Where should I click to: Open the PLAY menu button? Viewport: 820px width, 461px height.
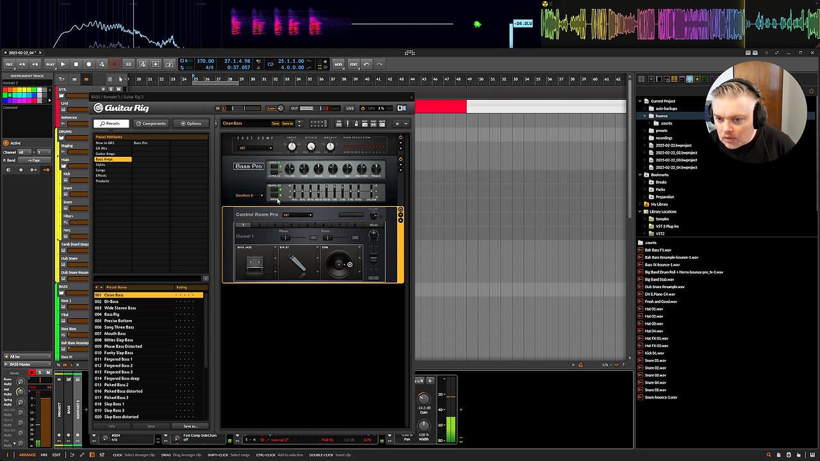(x=50, y=64)
